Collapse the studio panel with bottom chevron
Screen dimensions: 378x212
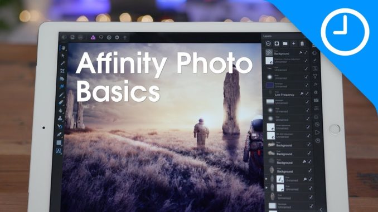(321, 210)
